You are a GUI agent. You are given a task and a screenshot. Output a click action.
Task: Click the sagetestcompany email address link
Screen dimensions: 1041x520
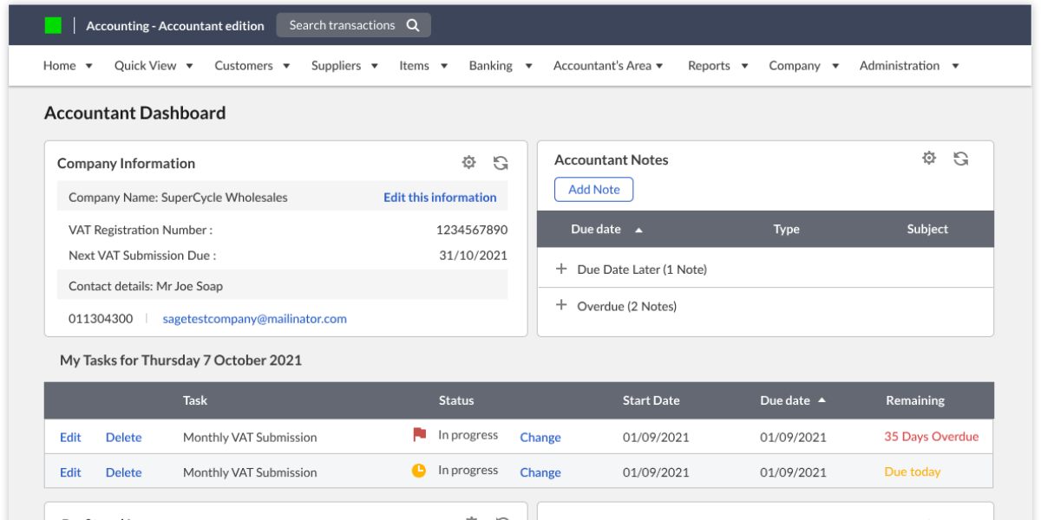point(254,318)
